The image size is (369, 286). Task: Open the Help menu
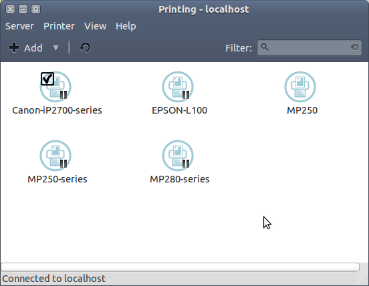click(126, 26)
